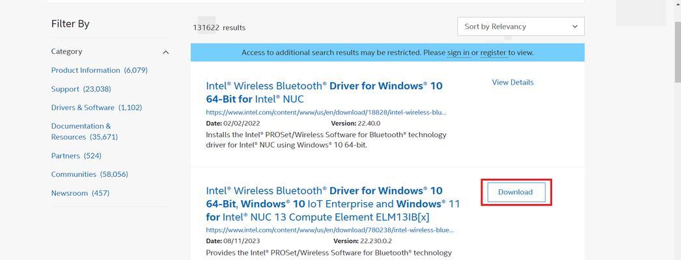681x260 pixels.
Task: Open the download/18828 URL link
Action: click(326, 112)
